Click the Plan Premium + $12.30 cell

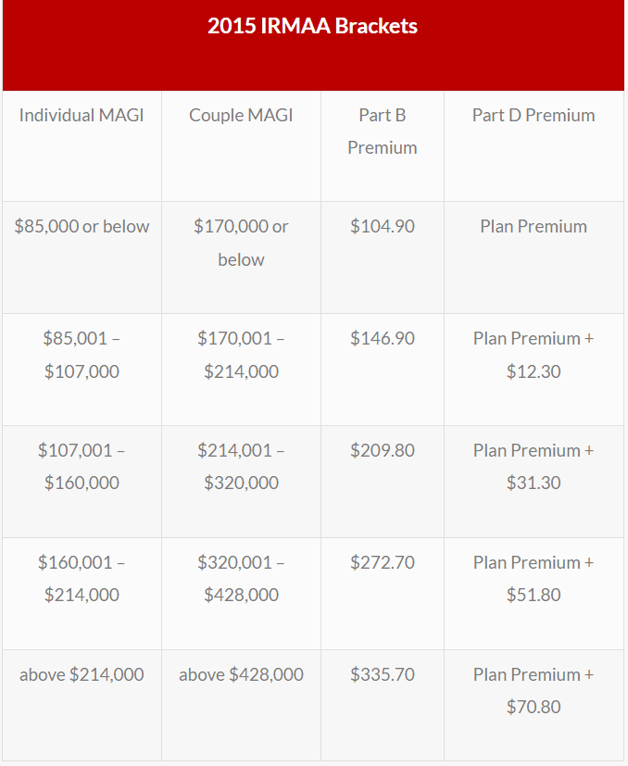pyautogui.click(x=534, y=355)
